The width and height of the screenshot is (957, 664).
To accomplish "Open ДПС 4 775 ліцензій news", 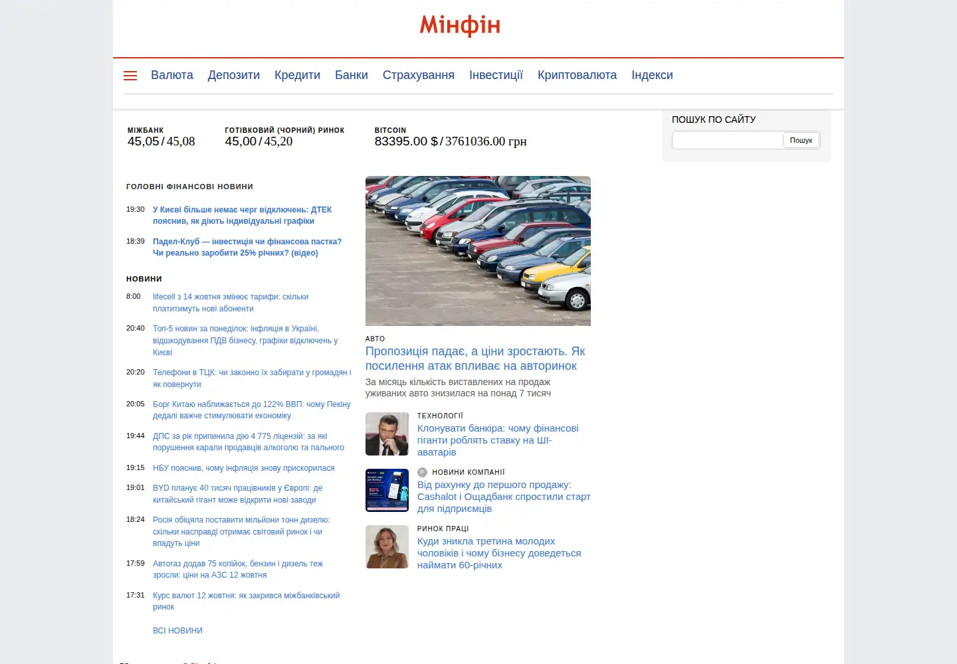I will pyautogui.click(x=249, y=442).
